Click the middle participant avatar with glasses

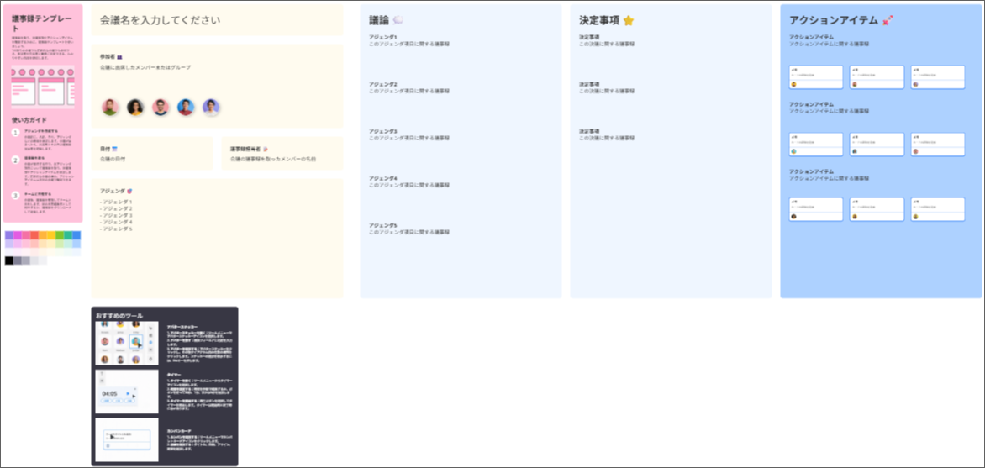(161, 108)
